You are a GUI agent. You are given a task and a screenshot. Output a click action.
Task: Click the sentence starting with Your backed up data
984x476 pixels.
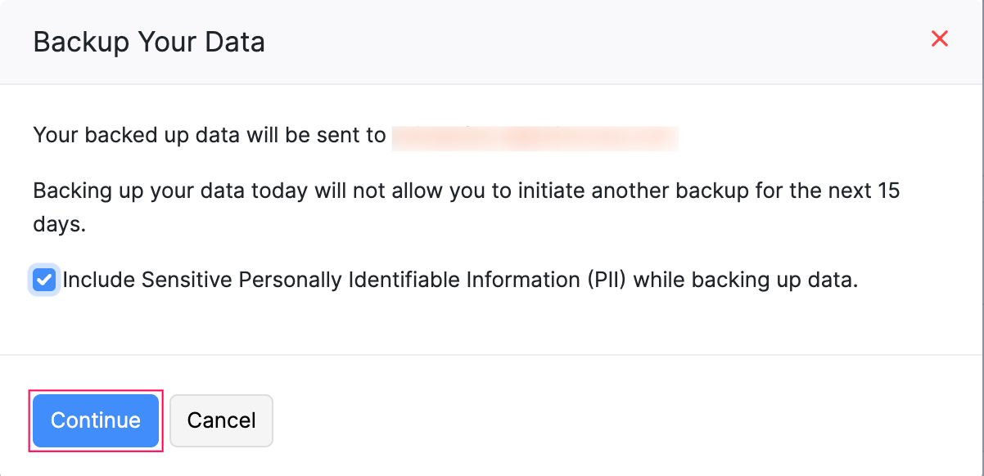tap(209, 135)
